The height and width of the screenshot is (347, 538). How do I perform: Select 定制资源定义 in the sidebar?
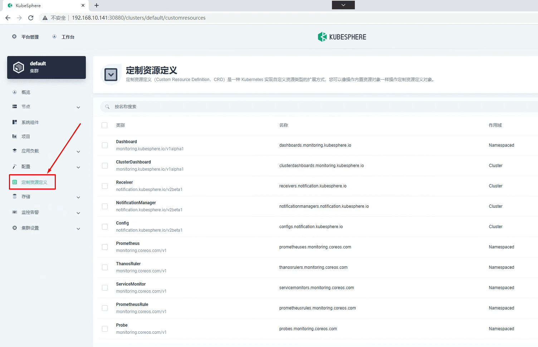click(x=34, y=182)
